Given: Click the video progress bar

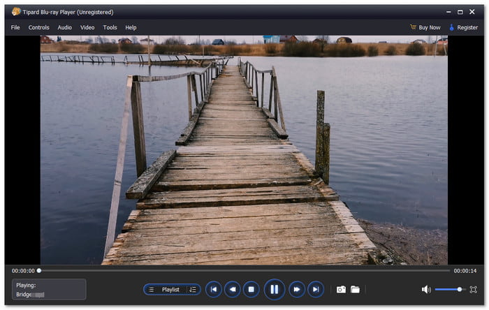Looking at the screenshot, I should pos(245,270).
